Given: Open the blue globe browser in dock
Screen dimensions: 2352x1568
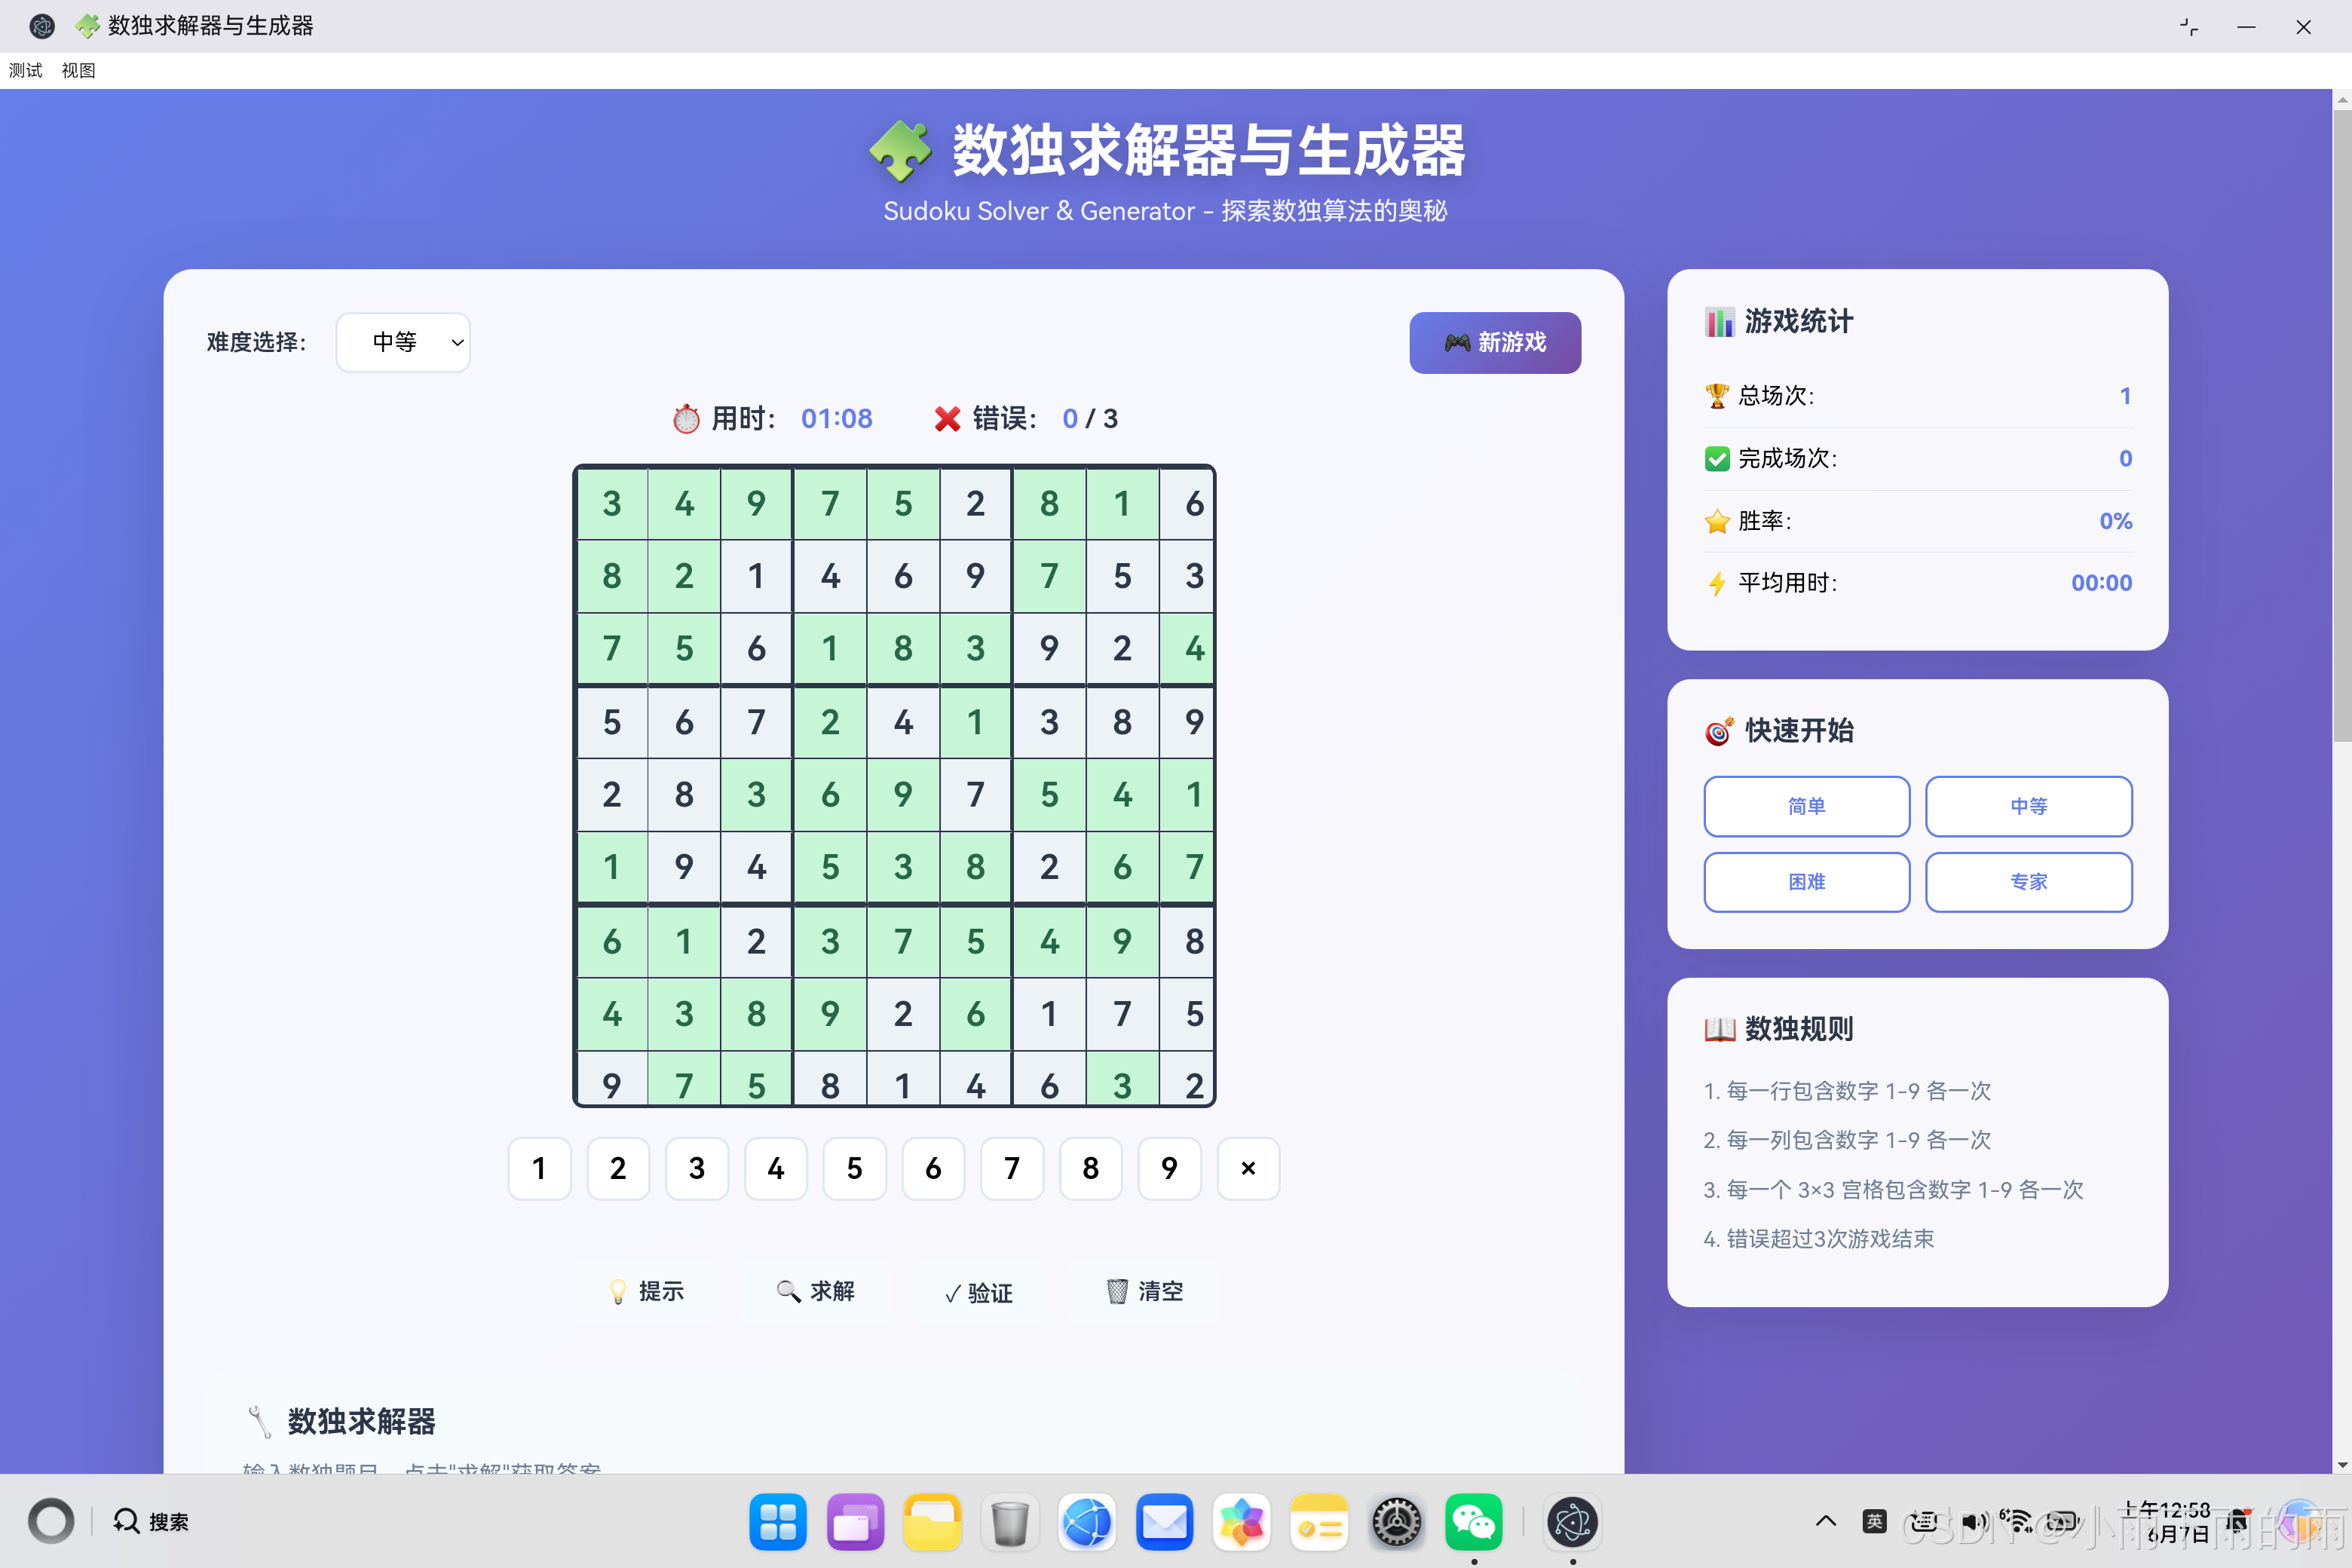Looking at the screenshot, I should tap(1087, 1522).
